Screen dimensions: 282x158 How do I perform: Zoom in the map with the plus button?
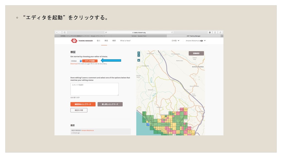point(139,53)
